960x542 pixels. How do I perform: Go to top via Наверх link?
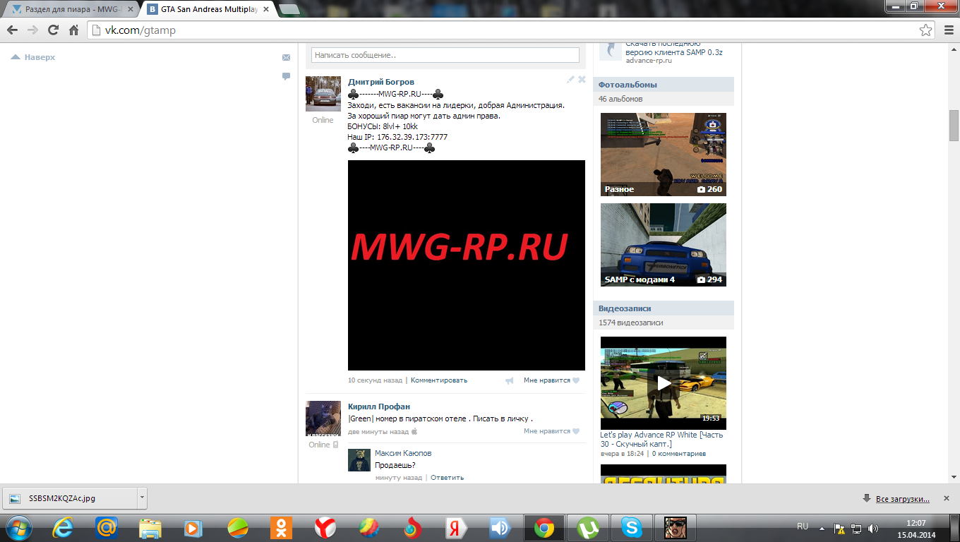click(33, 57)
